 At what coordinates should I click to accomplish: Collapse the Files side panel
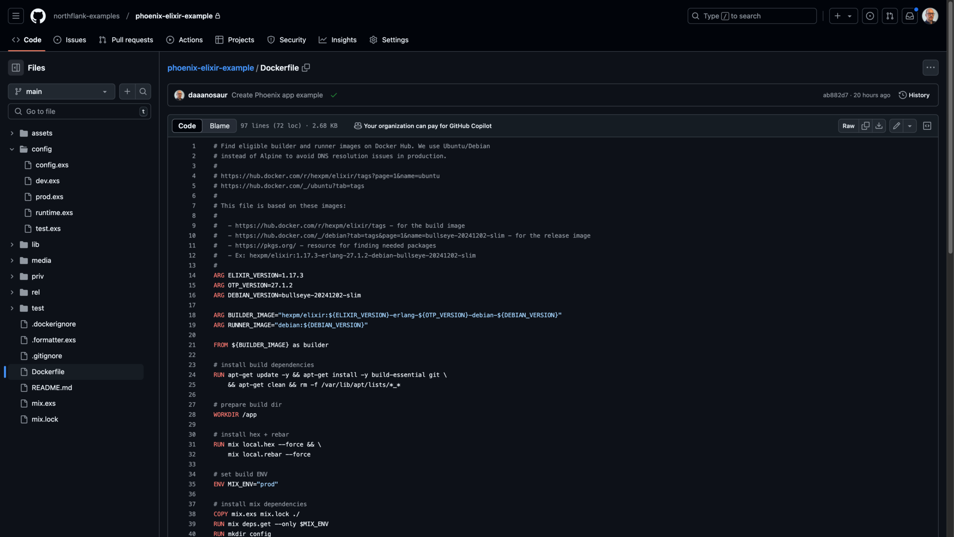[x=15, y=68]
